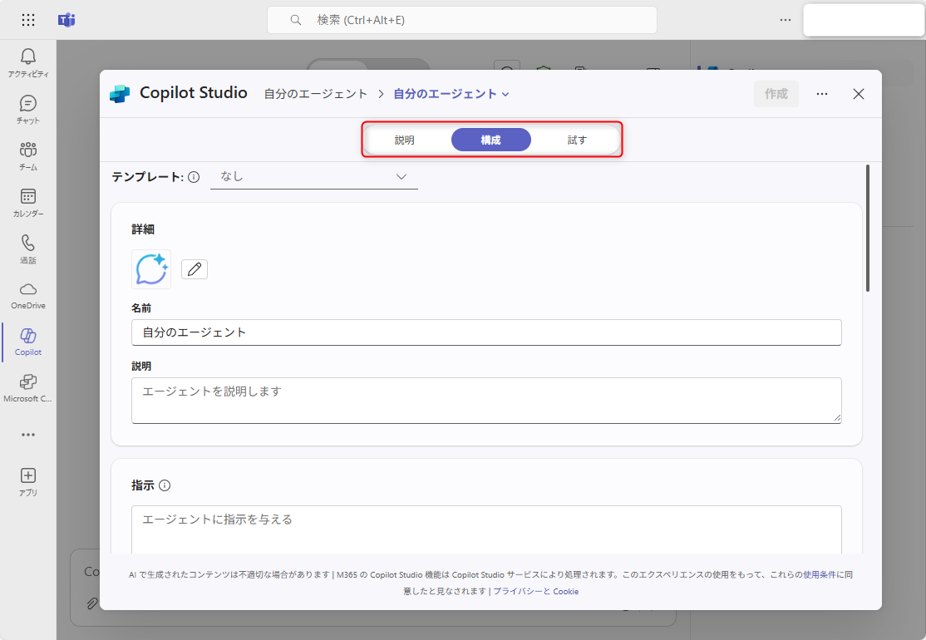Click the Copilot Studio logo
The width and height of the screenshot is (926, 640).
tap(120, 94)
